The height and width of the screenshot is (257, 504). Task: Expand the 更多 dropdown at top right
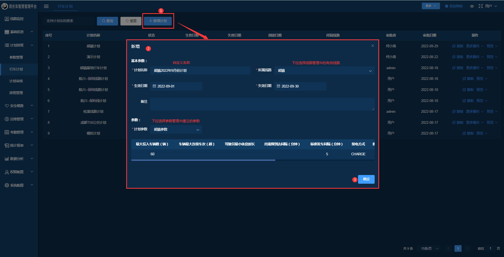tap(430, 6)
